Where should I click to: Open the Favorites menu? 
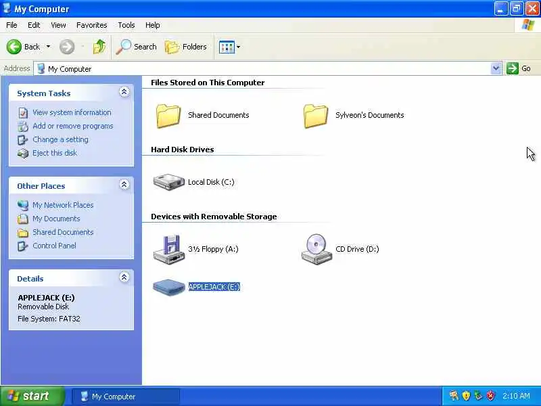[92, 25]
